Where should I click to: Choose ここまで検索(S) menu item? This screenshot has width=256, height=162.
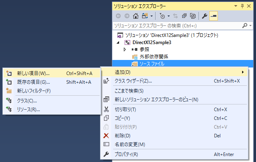pyautogui.click(x=174, y=91)
